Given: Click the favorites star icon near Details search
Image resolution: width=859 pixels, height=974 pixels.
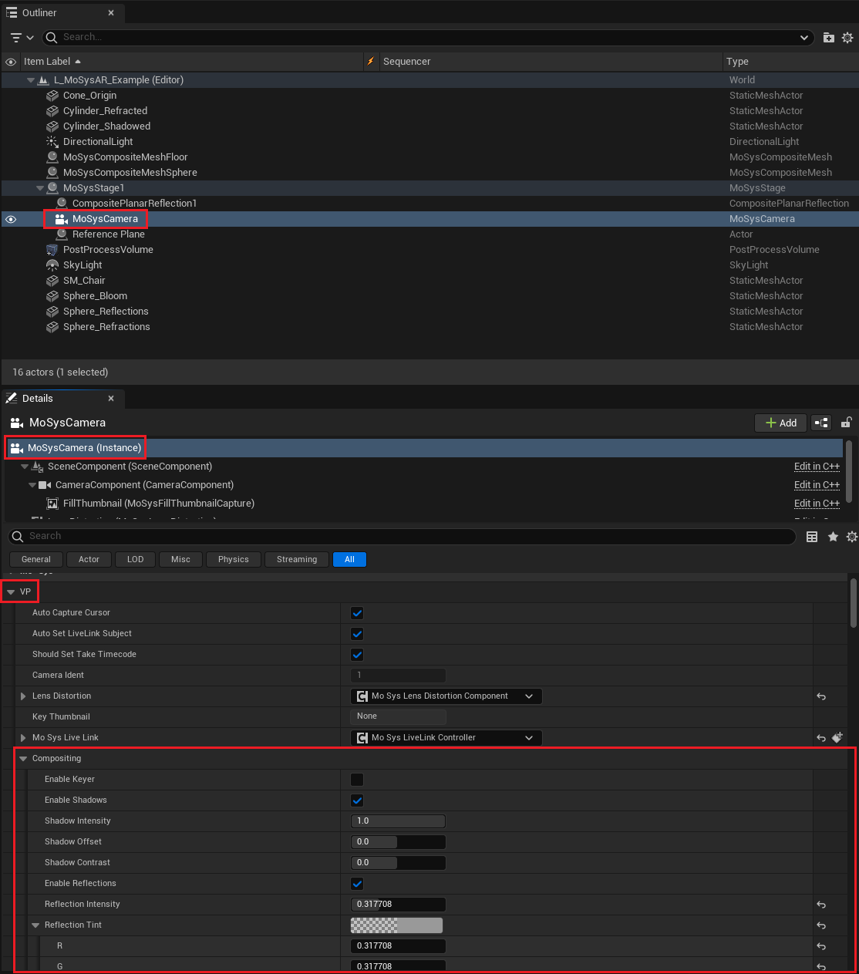Looking at the screenshot, I should pos(833,535).
